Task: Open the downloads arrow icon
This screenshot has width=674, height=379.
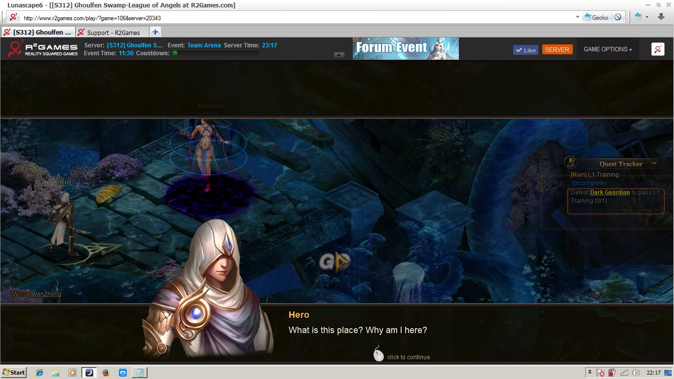Action: pos(661,17)
